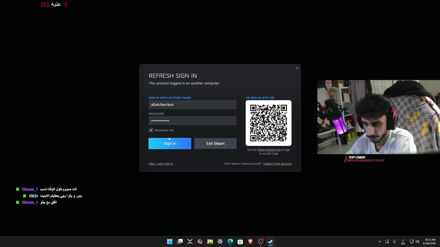
Task: Click the 'This account logged in on another computer' message
Action: pos(184,83)
